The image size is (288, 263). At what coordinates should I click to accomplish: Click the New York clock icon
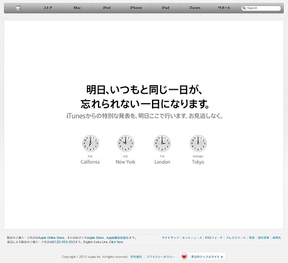(126, 143)
